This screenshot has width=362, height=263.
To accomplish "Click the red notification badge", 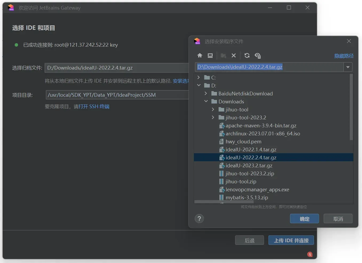I will pos(310,254).
